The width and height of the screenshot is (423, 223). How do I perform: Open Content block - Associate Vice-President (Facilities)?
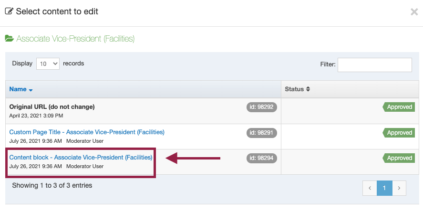(x=81, y=158)
